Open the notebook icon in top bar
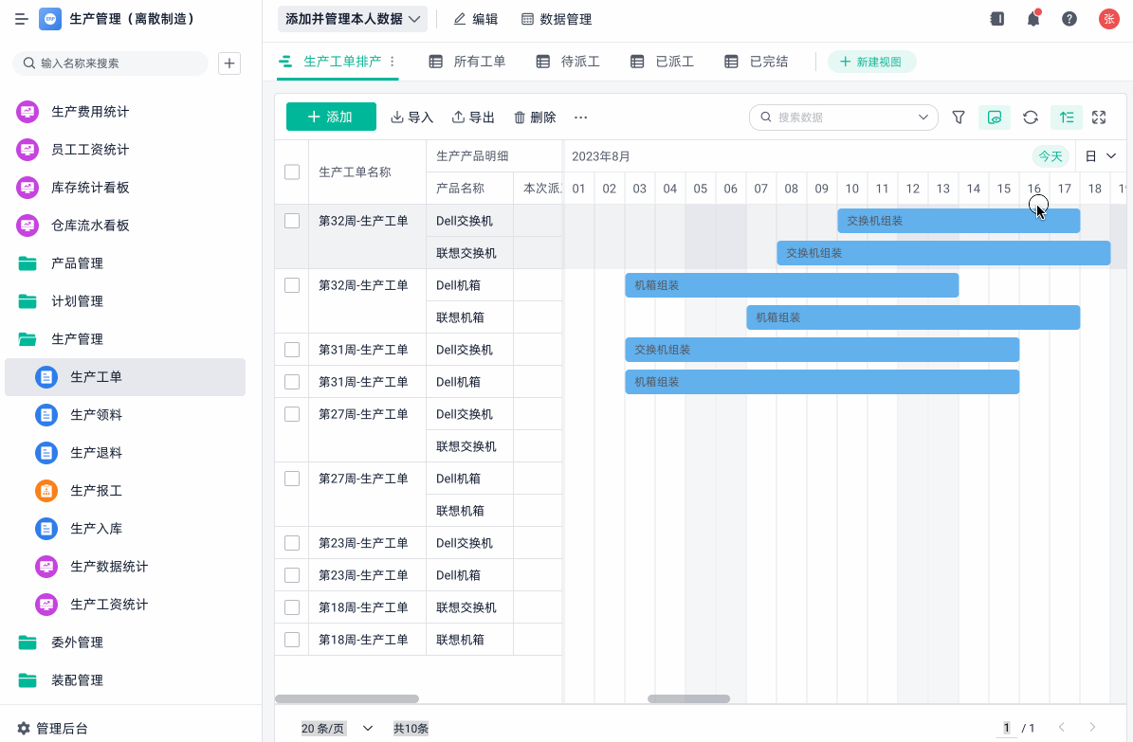 997,19
